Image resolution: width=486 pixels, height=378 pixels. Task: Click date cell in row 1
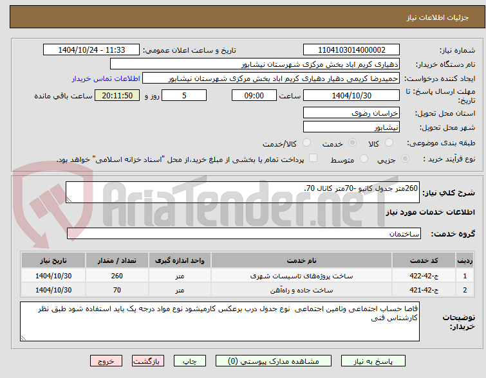click(53, 276)
